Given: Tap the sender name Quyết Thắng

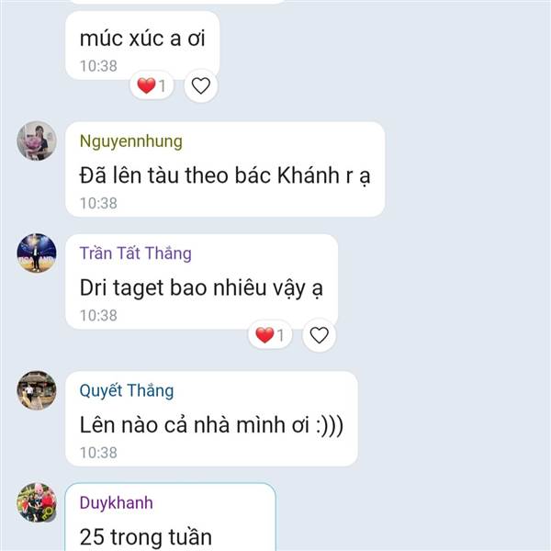Looking at the screenshot, I should click(x=127, y=391).
